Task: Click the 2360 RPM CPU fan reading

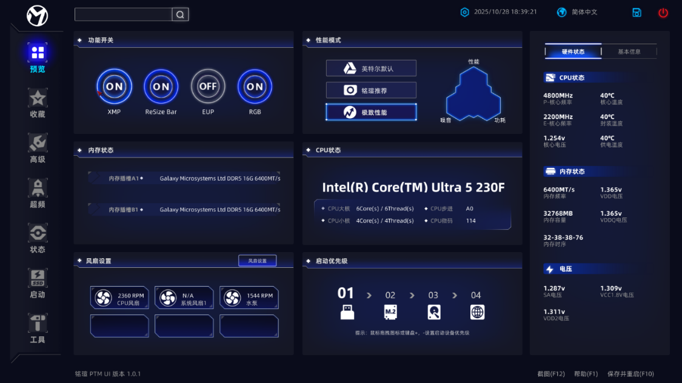Action: 130,296
